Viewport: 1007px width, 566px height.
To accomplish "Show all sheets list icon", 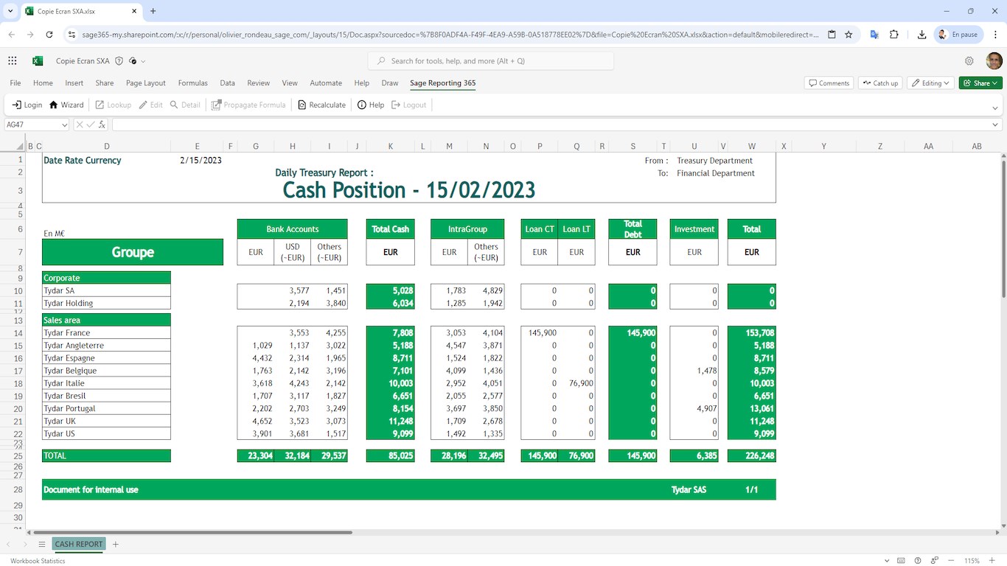I will (42, 544).
